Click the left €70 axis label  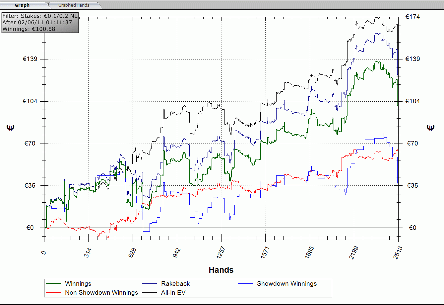(31, 144)
